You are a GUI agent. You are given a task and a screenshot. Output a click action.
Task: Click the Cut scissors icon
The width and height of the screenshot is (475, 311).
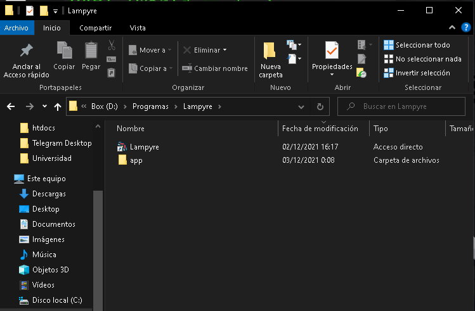tap(112, 46)
